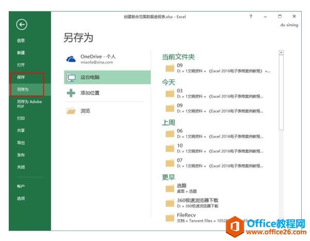This screenshot has width=310, height=241.
Task: Select Save As in the left menu
Action: point(23,89)
